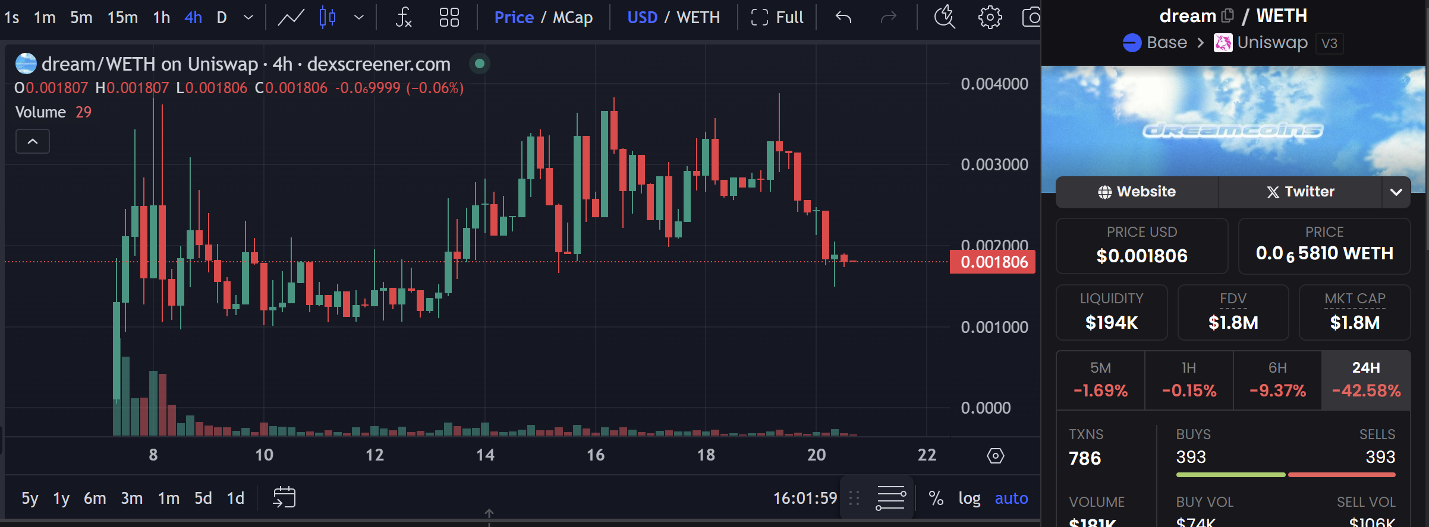Select the 1h timeframe
This screenshot has height=527, width=1429.
click(161, 17)
